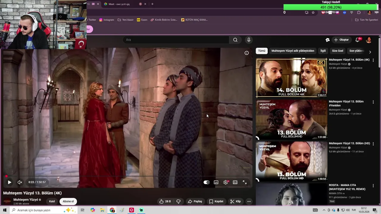Switch to theater mode via the player icon
The width and height of the screenshot is (381, 214).
pyautogui.click(x=235, y=182)
